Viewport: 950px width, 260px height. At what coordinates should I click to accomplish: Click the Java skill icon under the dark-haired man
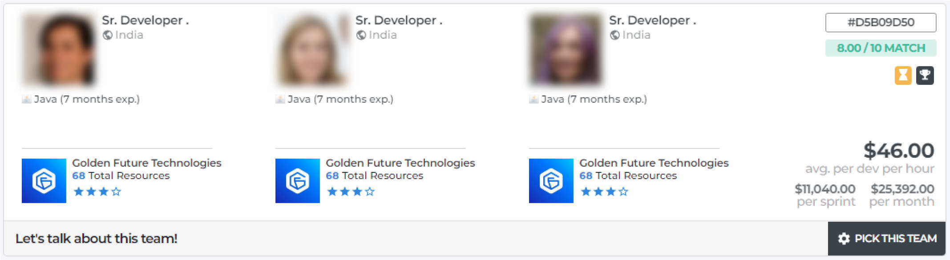pyautogui.click(x=26, y=99)
